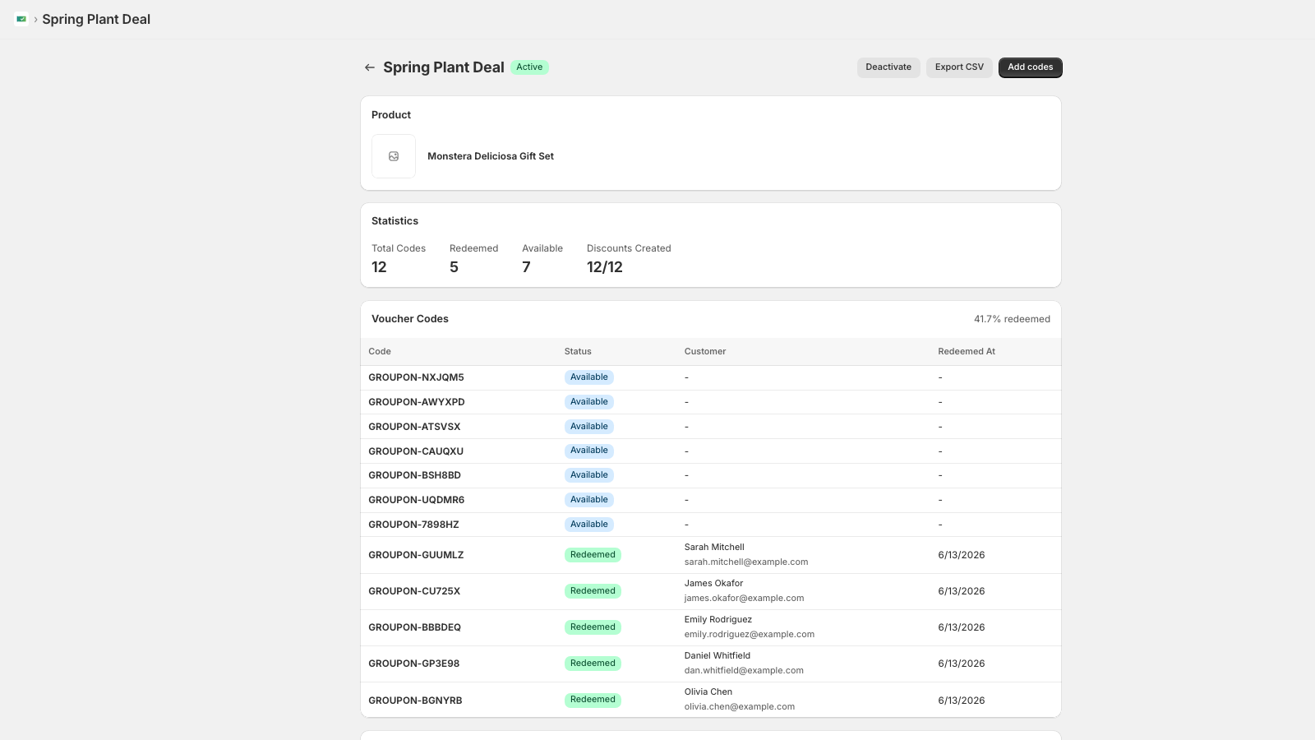Click email emily.rodriguez@example.com
The width and height of the screenshot is (1315, 740).
750,635
